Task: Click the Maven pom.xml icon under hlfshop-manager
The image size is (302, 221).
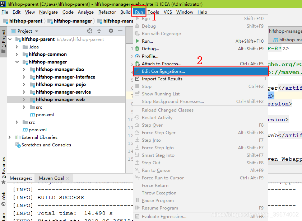Action: coord(32,115)
